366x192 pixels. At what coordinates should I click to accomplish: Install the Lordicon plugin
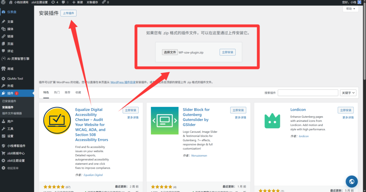point(346,110)
